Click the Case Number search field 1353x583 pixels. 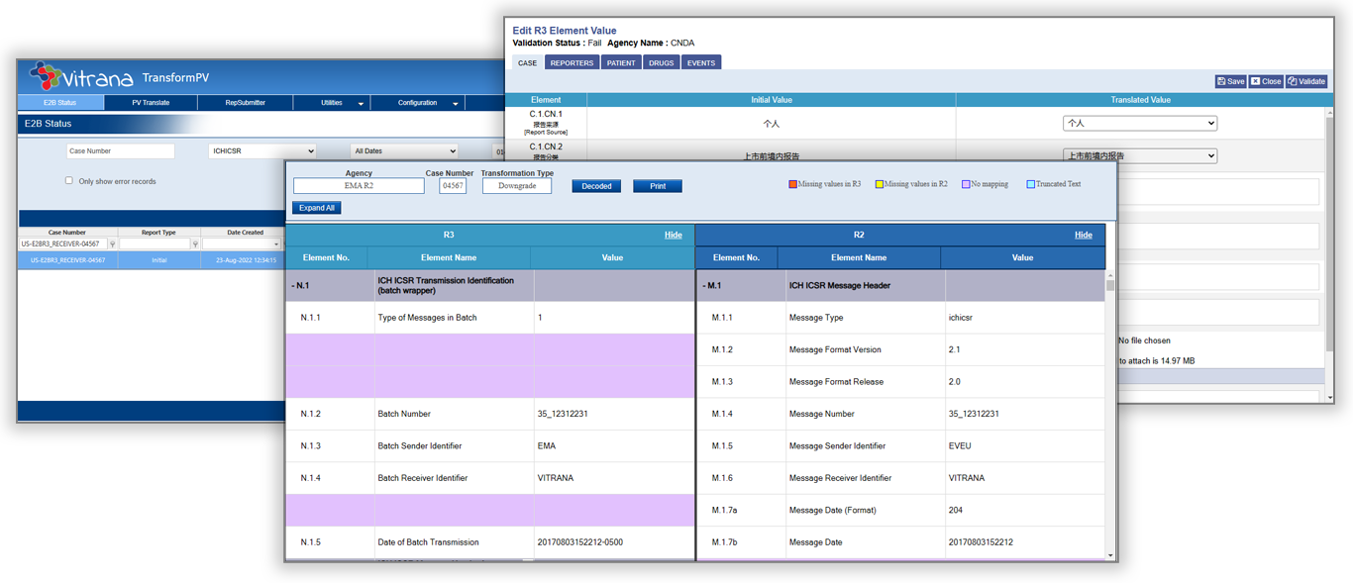point(120,151)
